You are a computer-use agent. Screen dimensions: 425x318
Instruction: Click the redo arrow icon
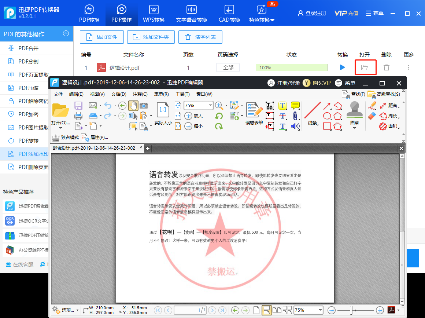[108, 116]
